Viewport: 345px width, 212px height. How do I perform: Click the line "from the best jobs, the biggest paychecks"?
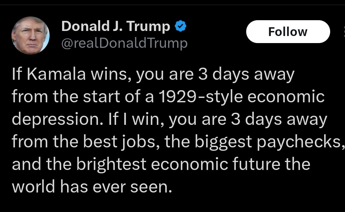(177, 142)
